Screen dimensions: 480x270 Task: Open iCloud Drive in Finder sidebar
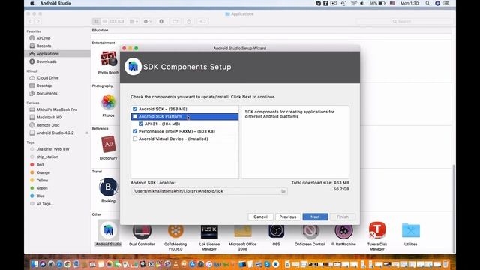click(x=47, y=78)
